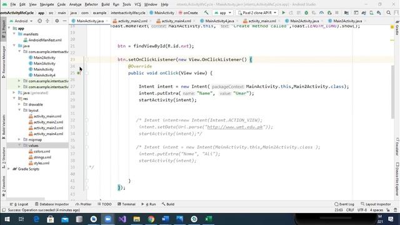Click Select Opened File target icon

click(40, 21)
